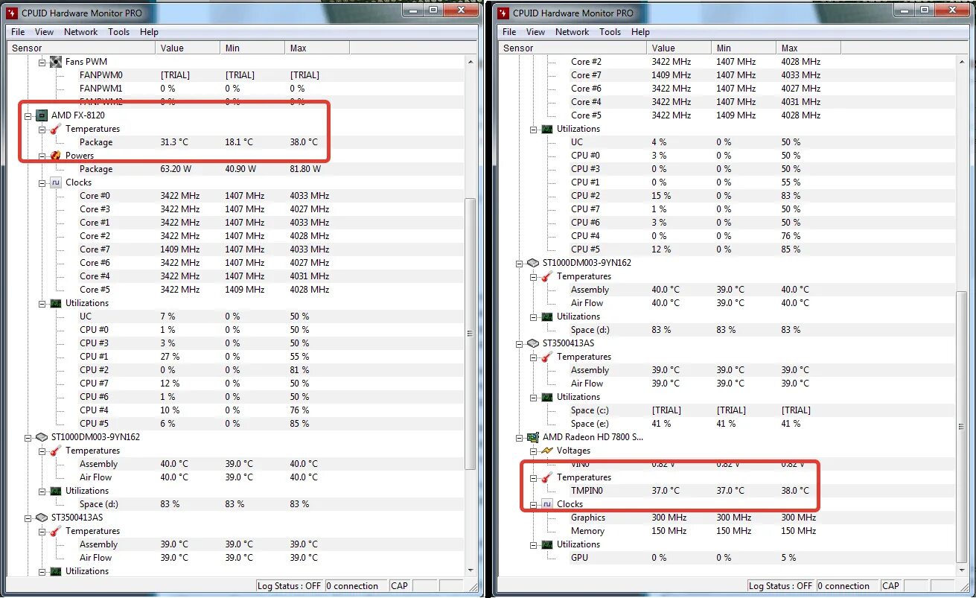
Task: Click the ST3500413AS disk icon in left window
Action: point(42,518)
